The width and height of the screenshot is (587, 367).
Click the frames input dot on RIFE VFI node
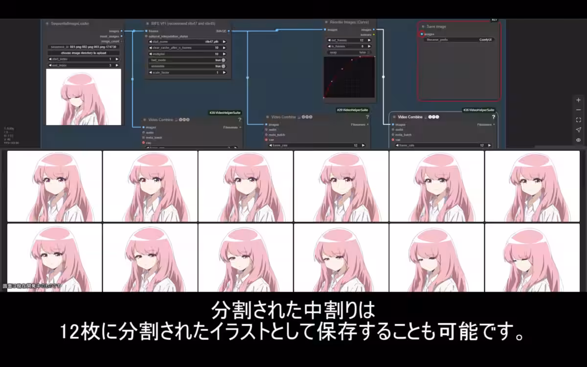[146, 31]
